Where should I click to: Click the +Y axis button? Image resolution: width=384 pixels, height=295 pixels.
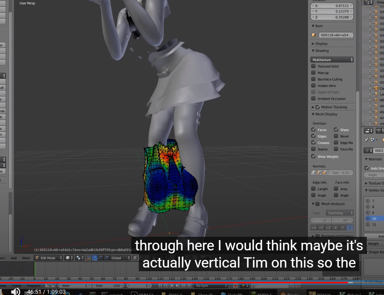pyautogui.click(x=321, y=228)
